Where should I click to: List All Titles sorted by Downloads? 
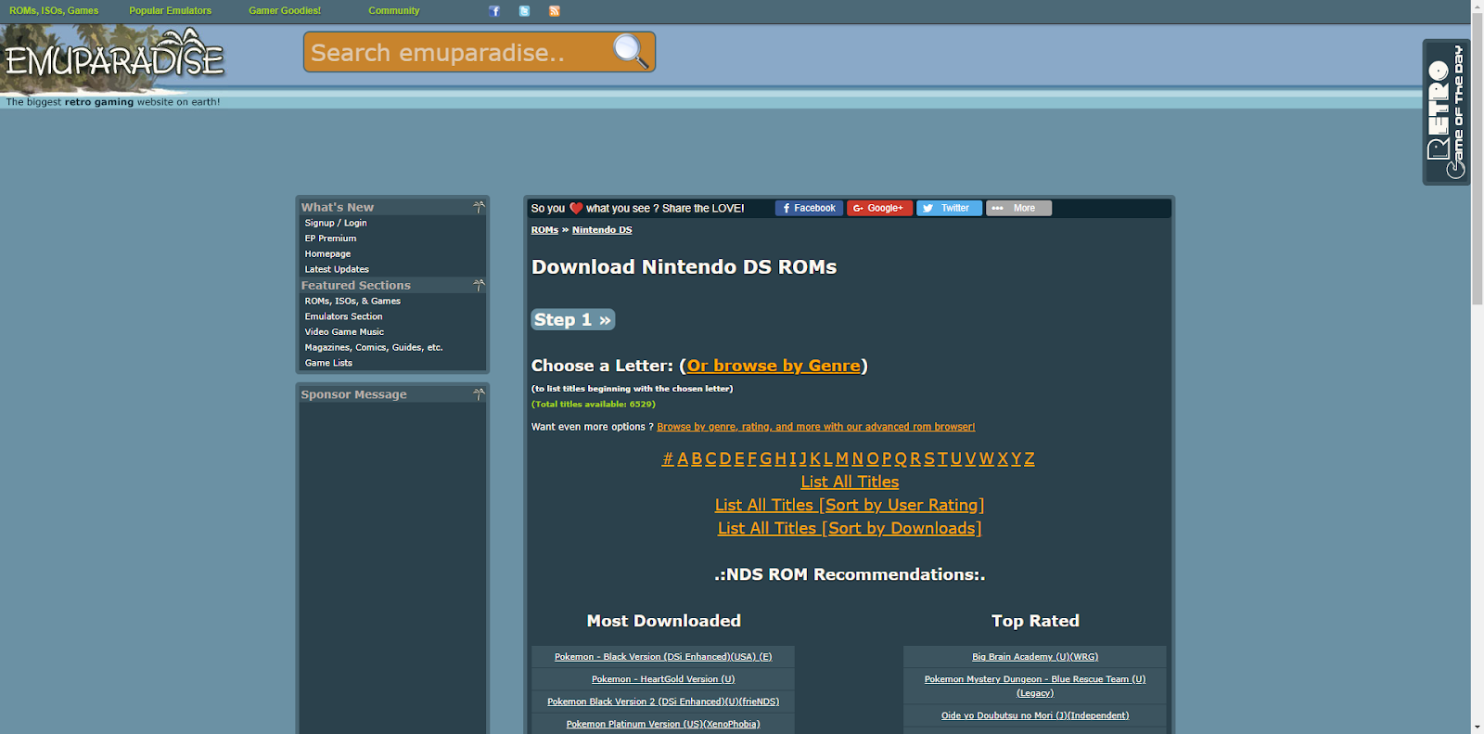coord(850,528)
